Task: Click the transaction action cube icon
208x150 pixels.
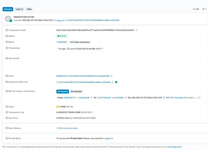Action: [8, 19]
